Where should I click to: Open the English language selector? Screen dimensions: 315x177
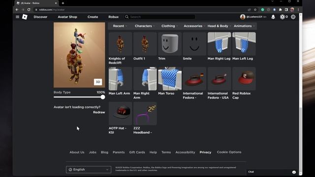[x=89, y=170]
